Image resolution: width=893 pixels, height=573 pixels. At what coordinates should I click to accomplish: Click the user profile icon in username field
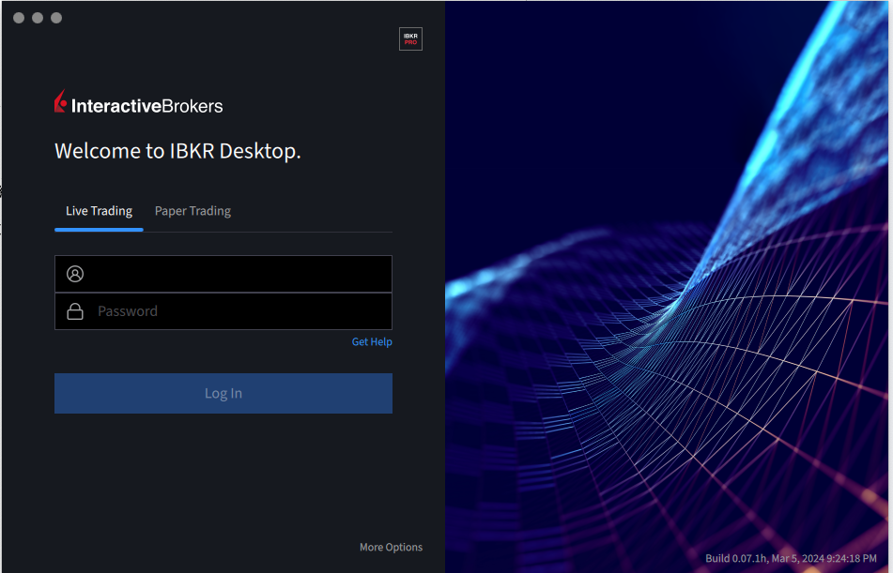(75, 274)
